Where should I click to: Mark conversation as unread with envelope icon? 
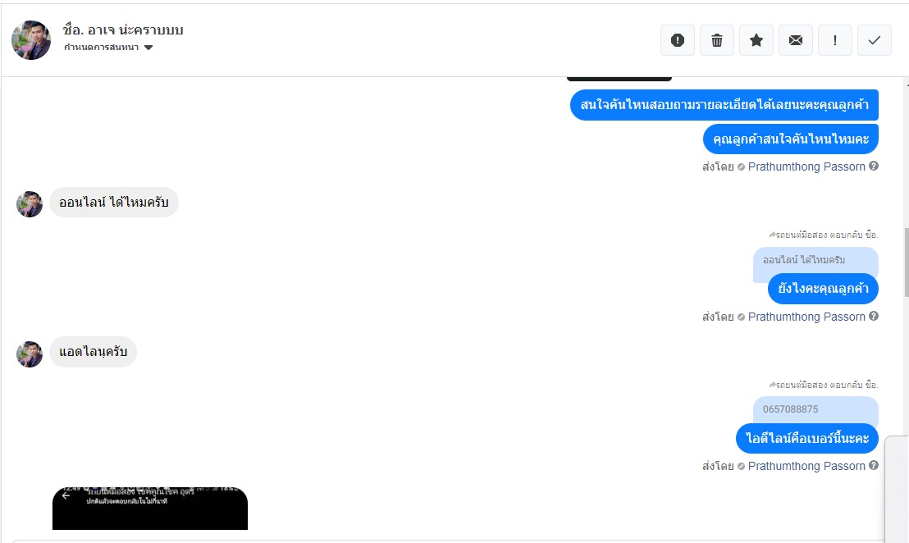[x=796, y=40]
